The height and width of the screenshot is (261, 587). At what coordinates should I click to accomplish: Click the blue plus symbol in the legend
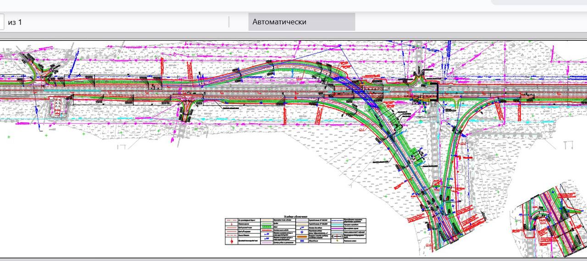pos(302,232)
